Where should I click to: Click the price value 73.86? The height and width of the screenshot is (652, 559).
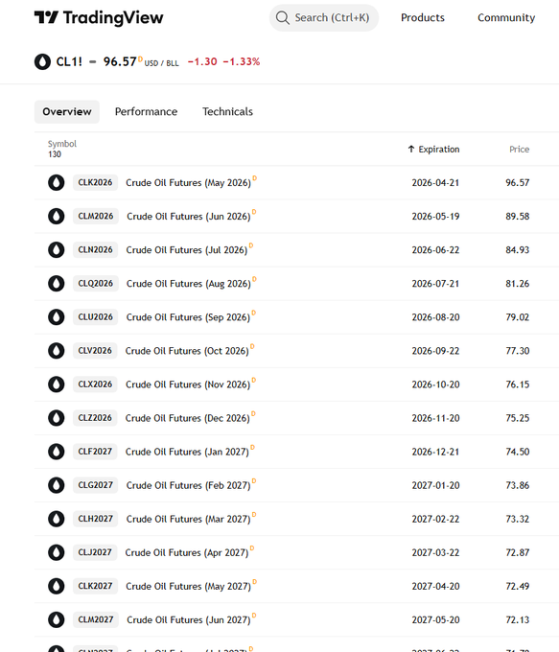point(518,485)
